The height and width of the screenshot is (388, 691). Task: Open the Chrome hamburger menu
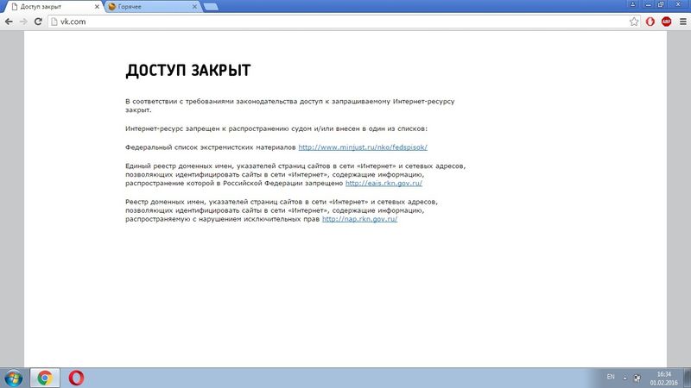(x=681, y=21)
